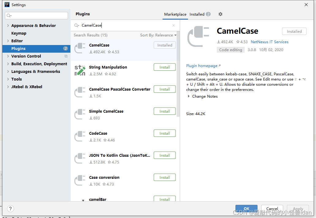Install the String Manipulation plugin
The width and height of the screenshot is (316, 218).
tap(165, 67)
